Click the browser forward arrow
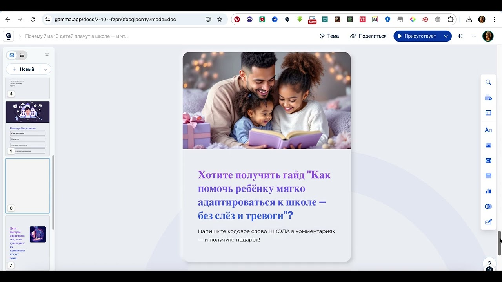 tap(20, 19)
